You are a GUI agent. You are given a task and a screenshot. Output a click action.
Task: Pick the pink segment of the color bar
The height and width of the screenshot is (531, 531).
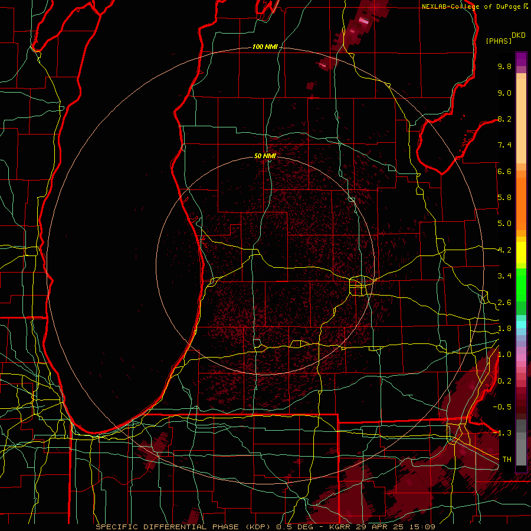[x=521, y=358]
